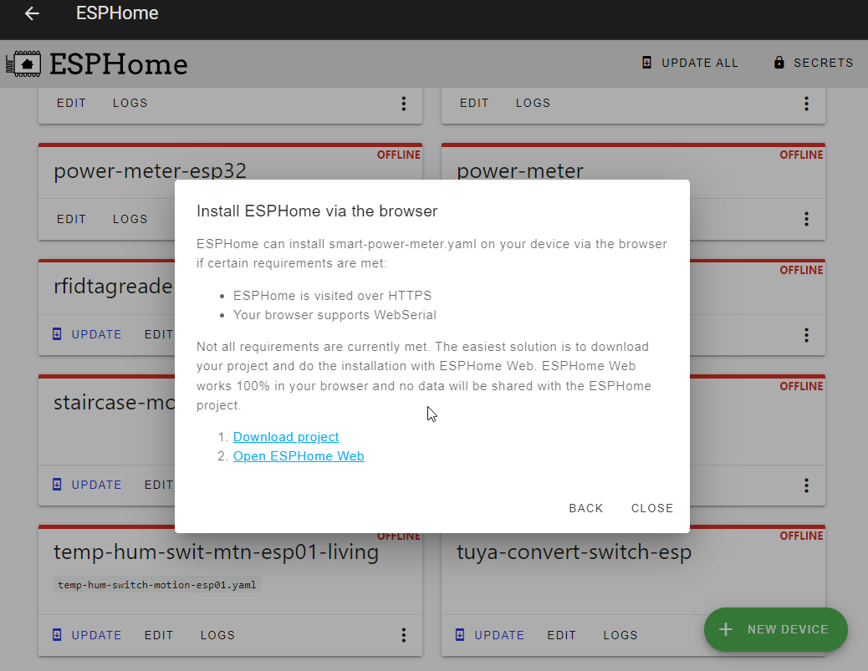Click BACK in the install dialog
Image resolution: width=868 pixels, height=671 pixels.
tap(585, 508)
